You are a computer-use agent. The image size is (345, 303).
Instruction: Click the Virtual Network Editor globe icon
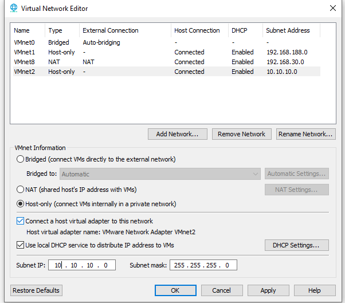[x=14, y=8]
